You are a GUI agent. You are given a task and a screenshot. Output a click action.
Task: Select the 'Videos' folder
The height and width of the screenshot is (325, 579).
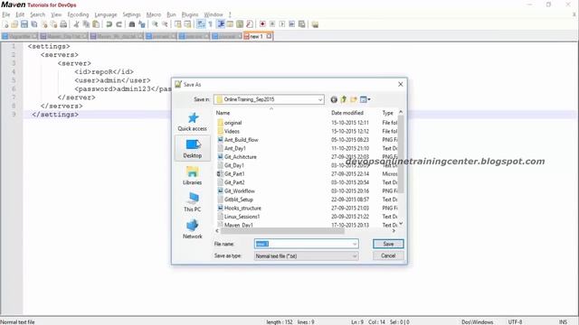coord(228,131)
